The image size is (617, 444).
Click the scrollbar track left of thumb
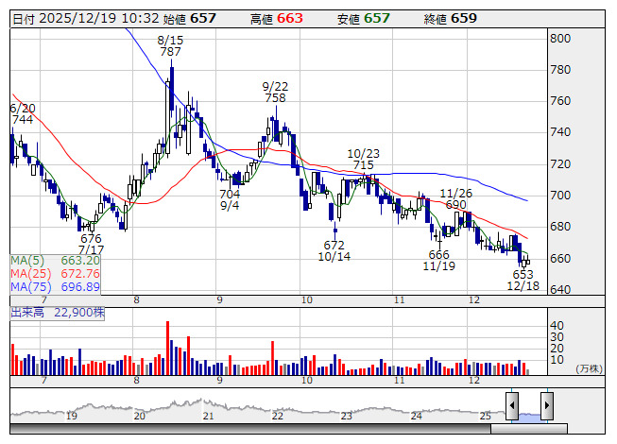pos(250,429)
